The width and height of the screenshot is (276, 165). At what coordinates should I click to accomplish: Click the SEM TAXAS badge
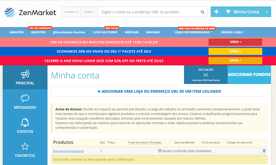coord(112,28)
